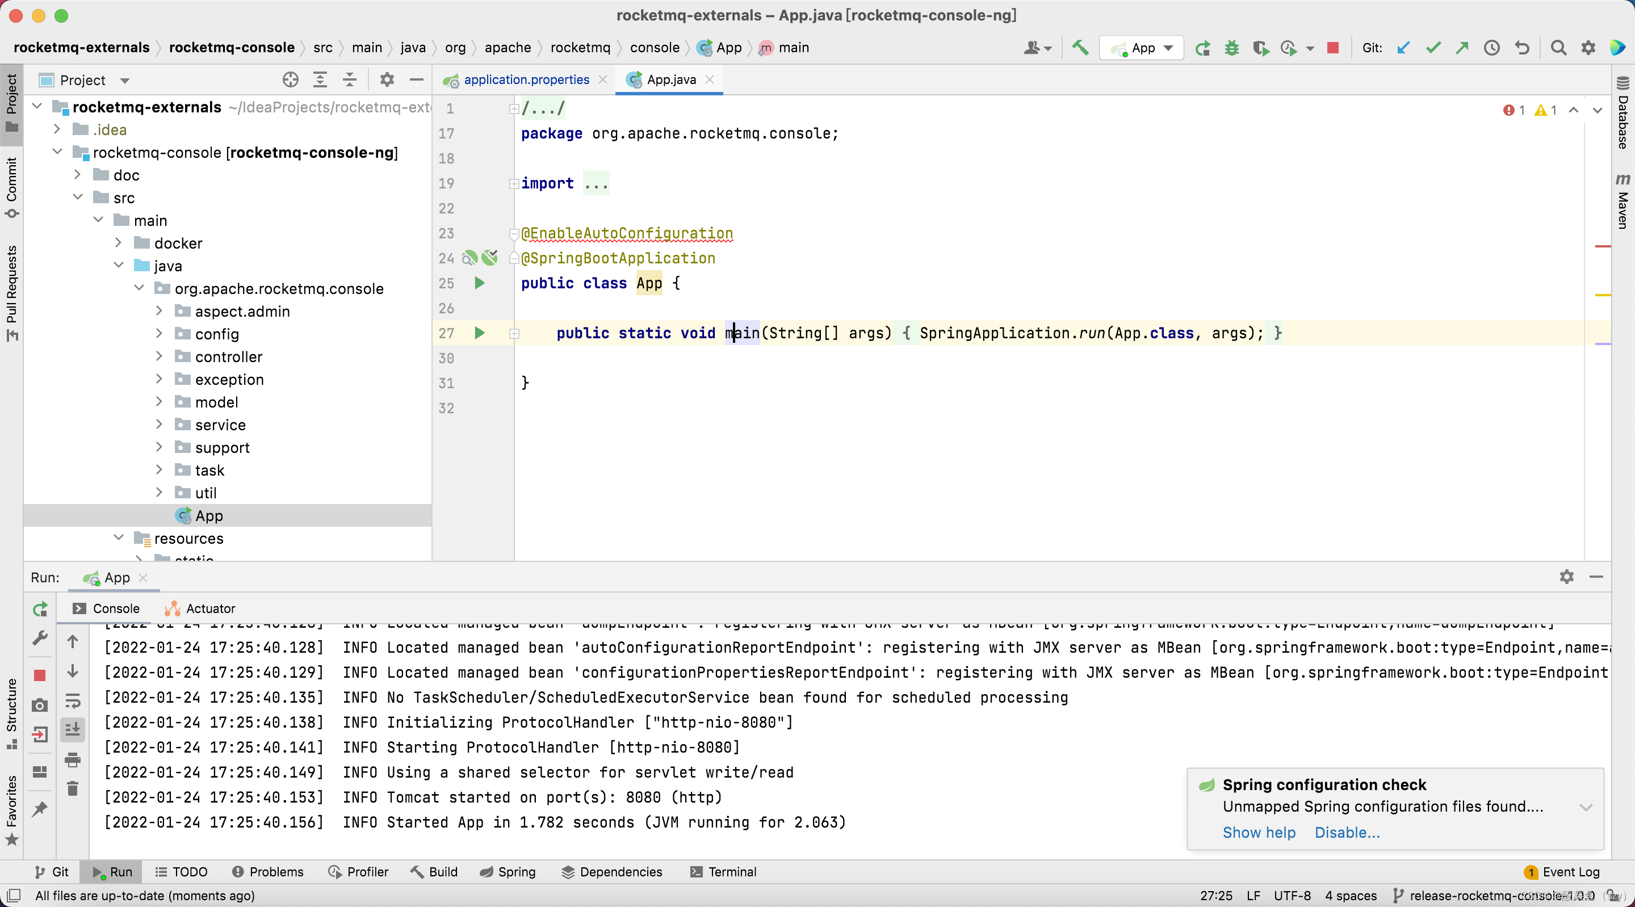The height and width of the screenshot is (907, 1635).
Task: Click the Clear All trash icon in the console
Action: click(x=72, y=788)
